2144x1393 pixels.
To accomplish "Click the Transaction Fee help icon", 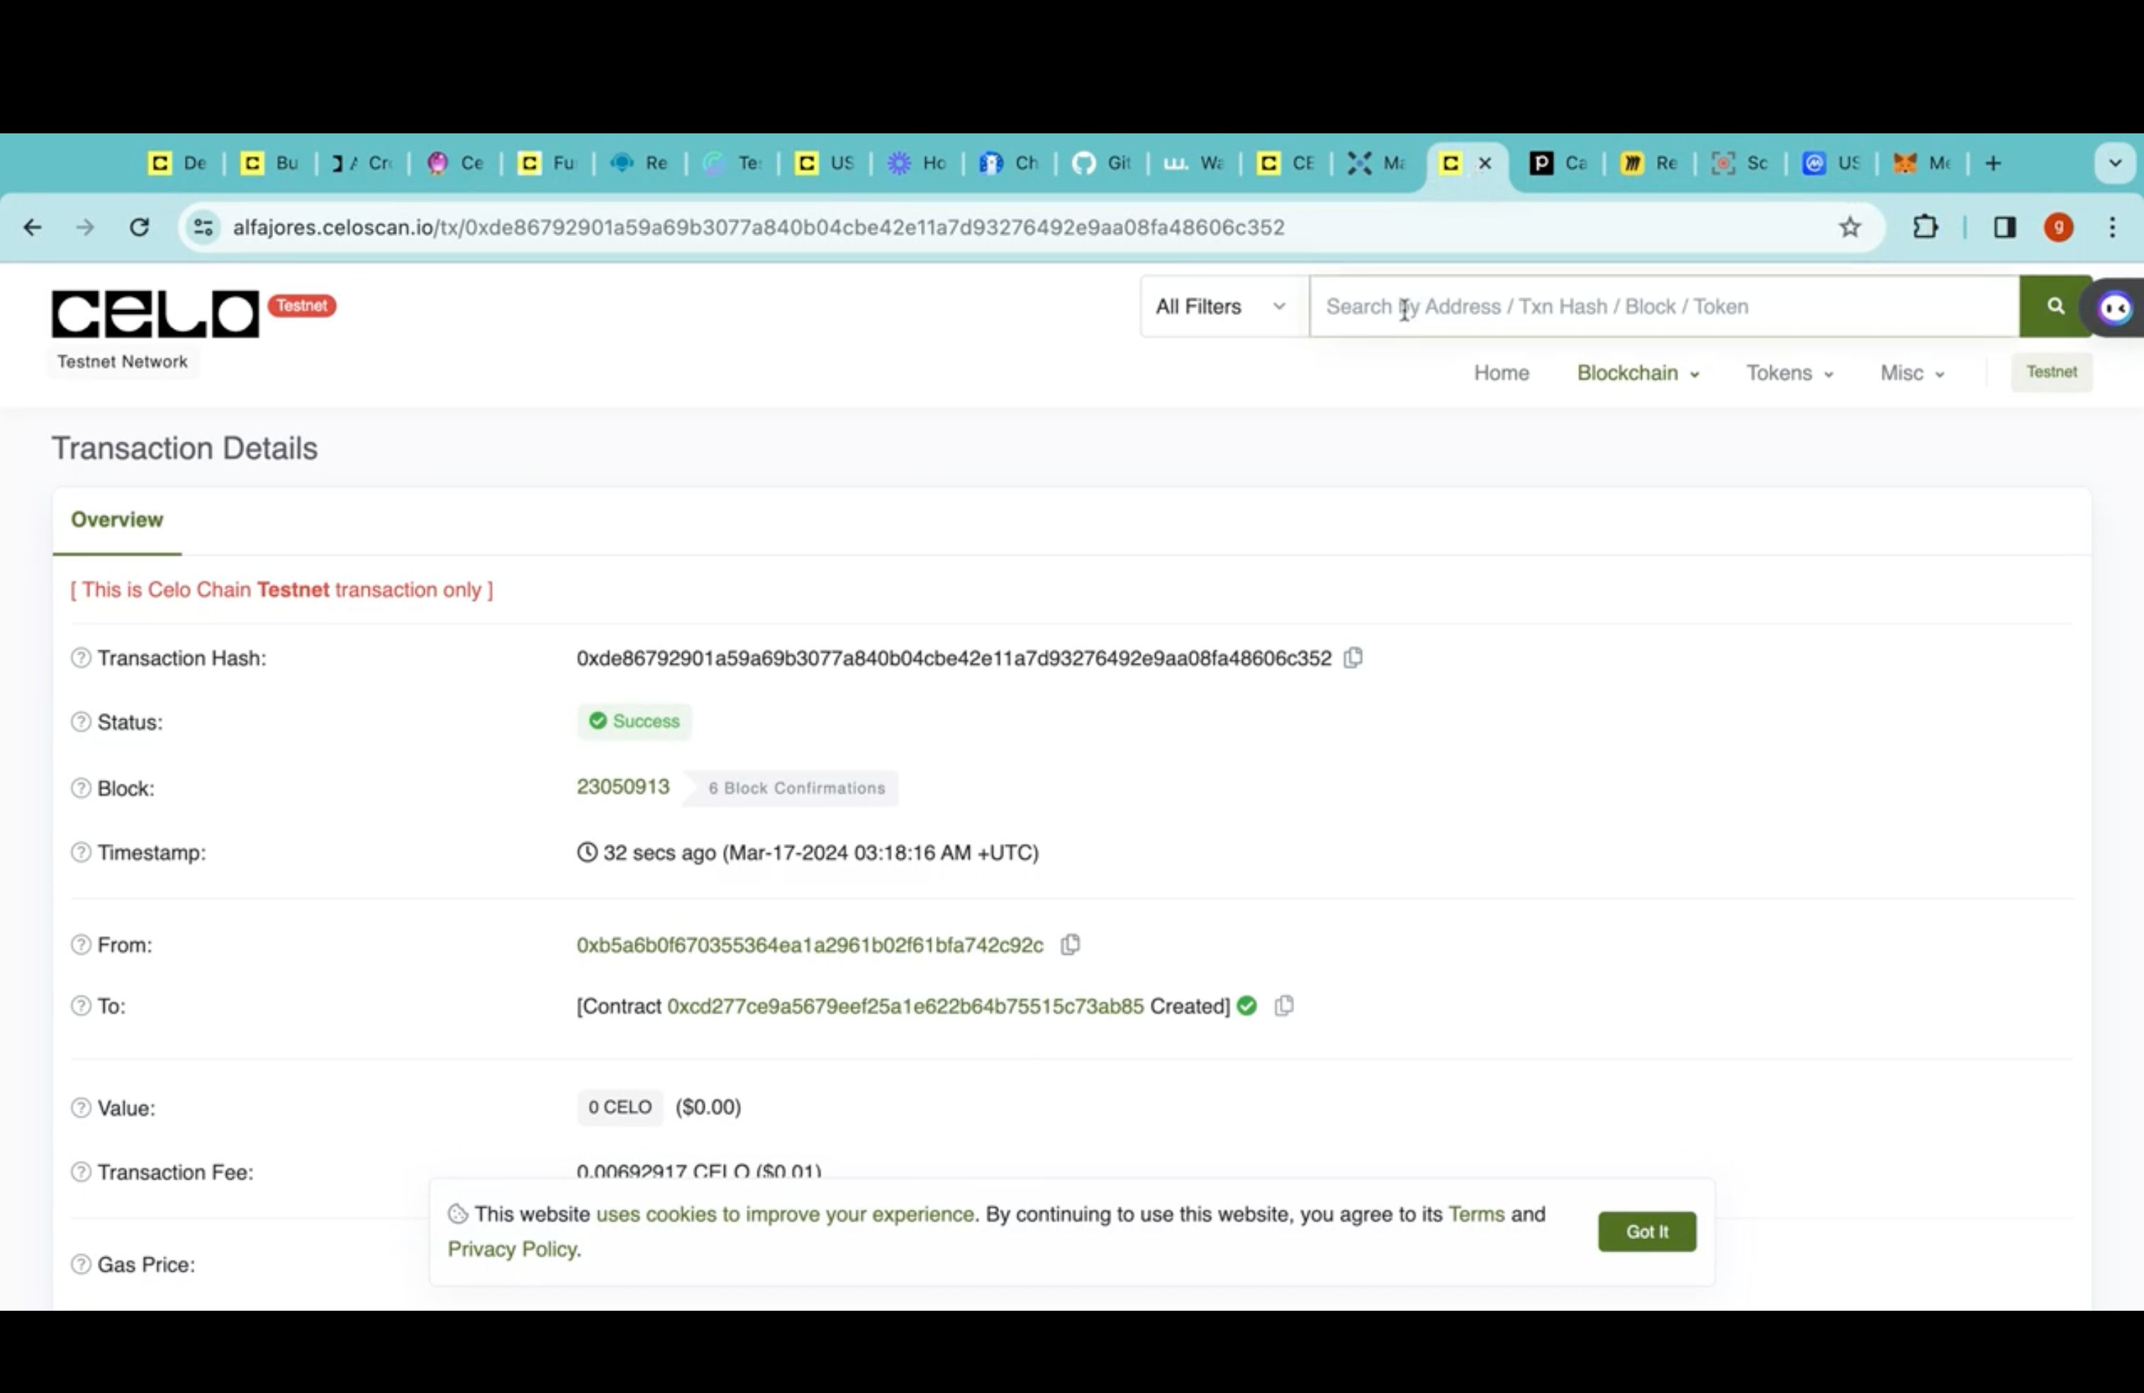I will (81, 1171).
